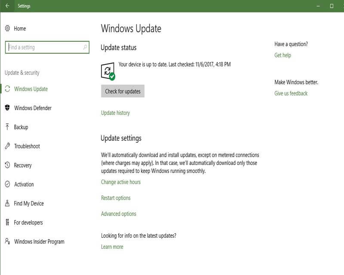
Task: Click Get help under Have a question
Action: pyautogui.click(x=283, y=55)
